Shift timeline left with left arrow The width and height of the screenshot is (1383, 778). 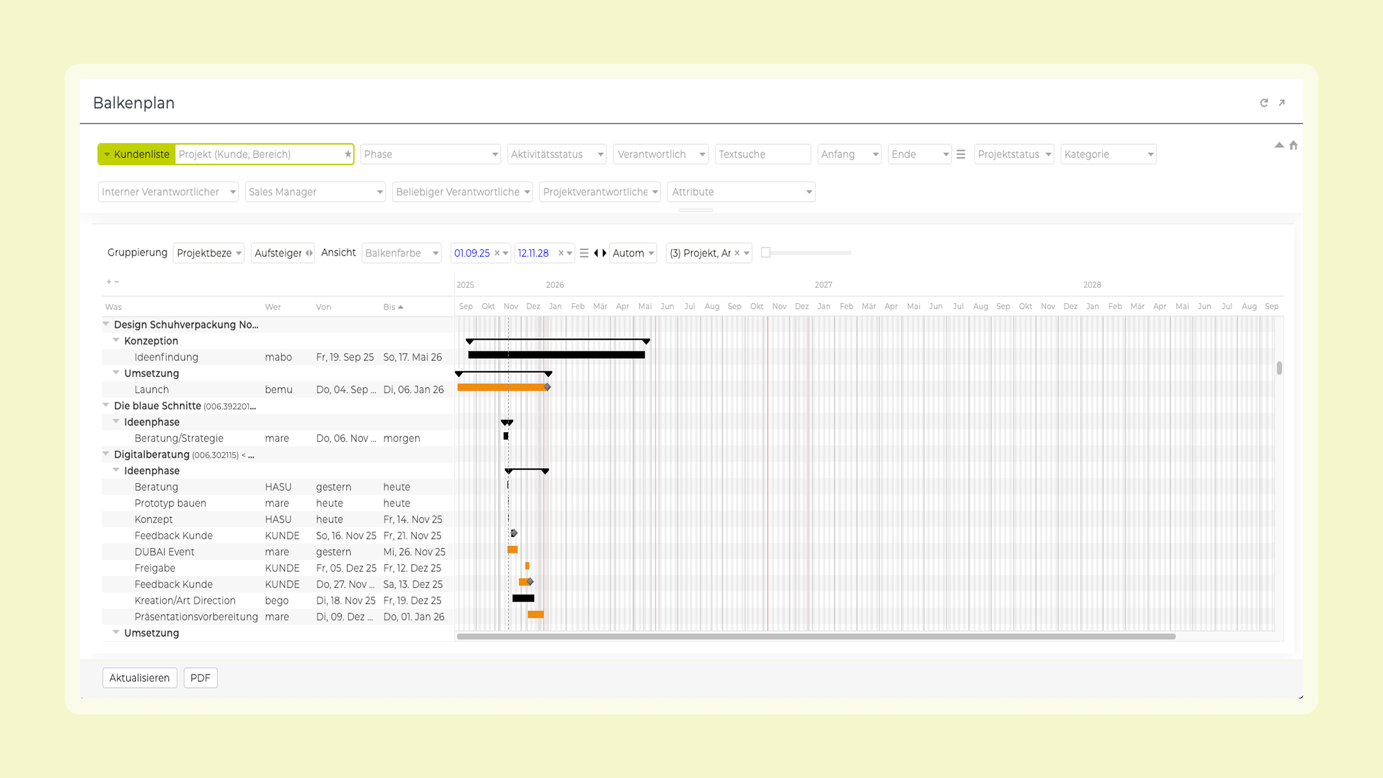click(596, 253)
